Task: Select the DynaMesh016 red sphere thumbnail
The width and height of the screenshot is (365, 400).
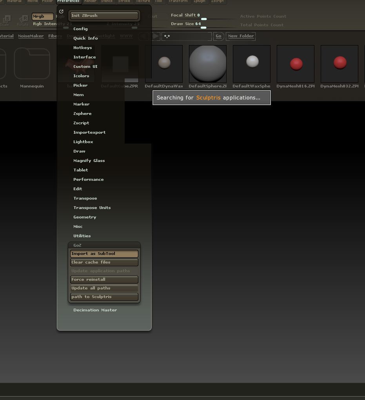Action: tap(295, 64)
